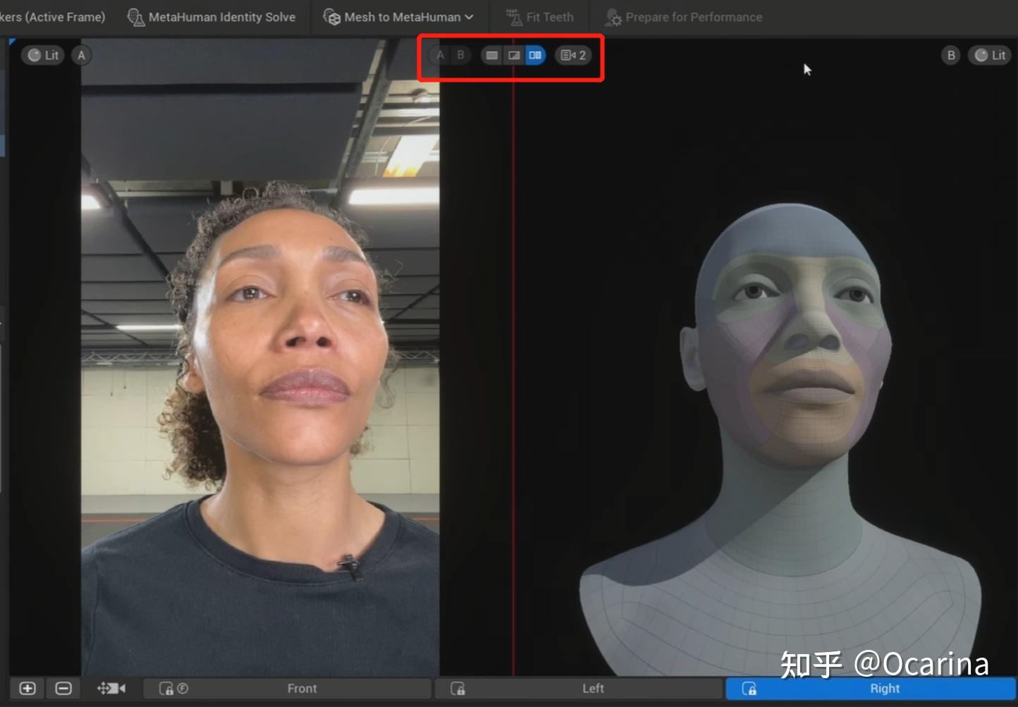Click the highlighted Right view selector

coord(884,688)
